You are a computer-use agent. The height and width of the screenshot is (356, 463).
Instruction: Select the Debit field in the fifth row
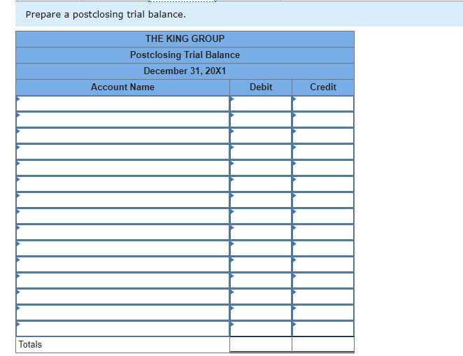pyautogui.click(x=261, y=168)
